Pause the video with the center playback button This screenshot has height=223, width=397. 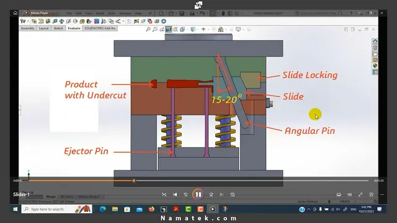pyautogui.click(x=198, y=195)
